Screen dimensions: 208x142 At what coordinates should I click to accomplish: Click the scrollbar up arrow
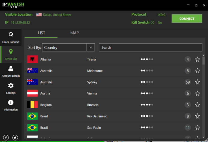tap(204, 55)
